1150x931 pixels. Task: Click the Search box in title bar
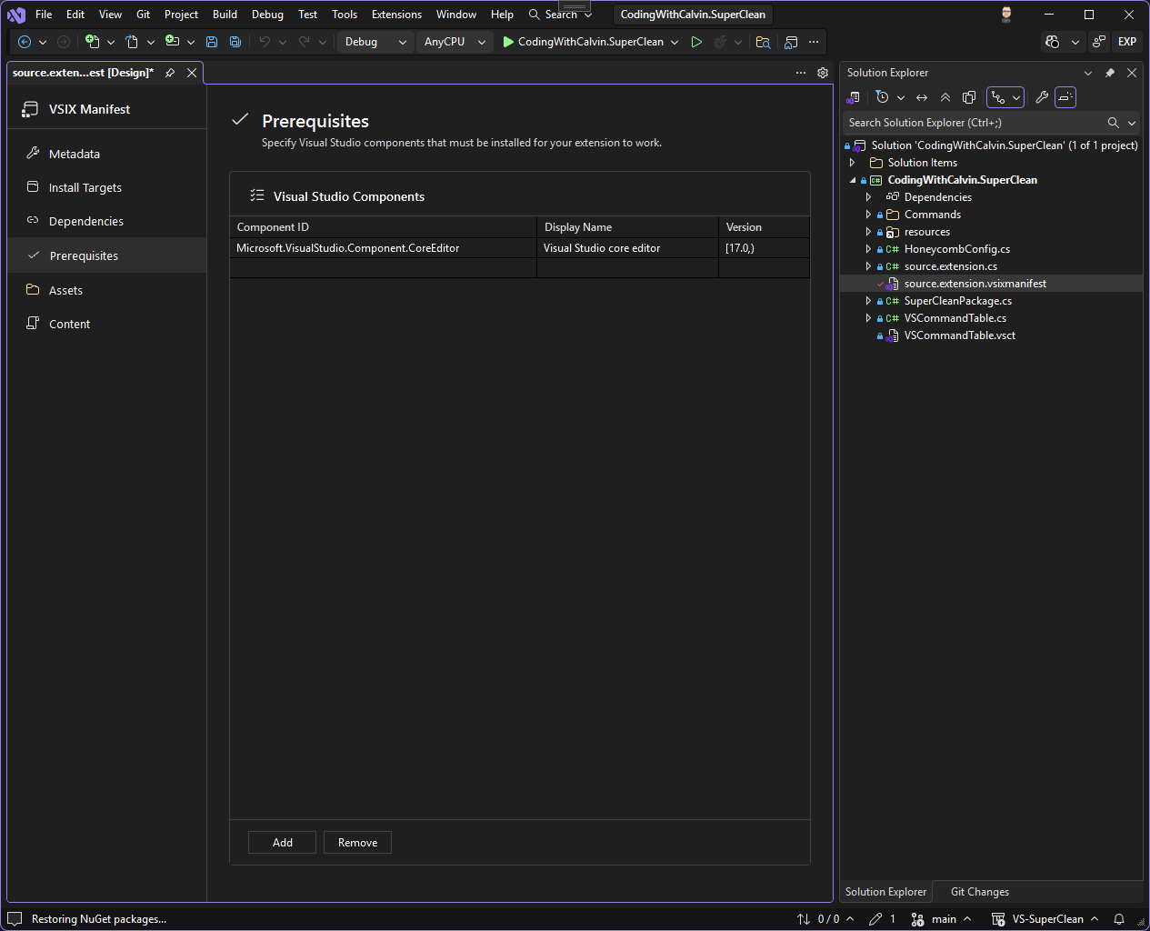[x=560, y=15]
